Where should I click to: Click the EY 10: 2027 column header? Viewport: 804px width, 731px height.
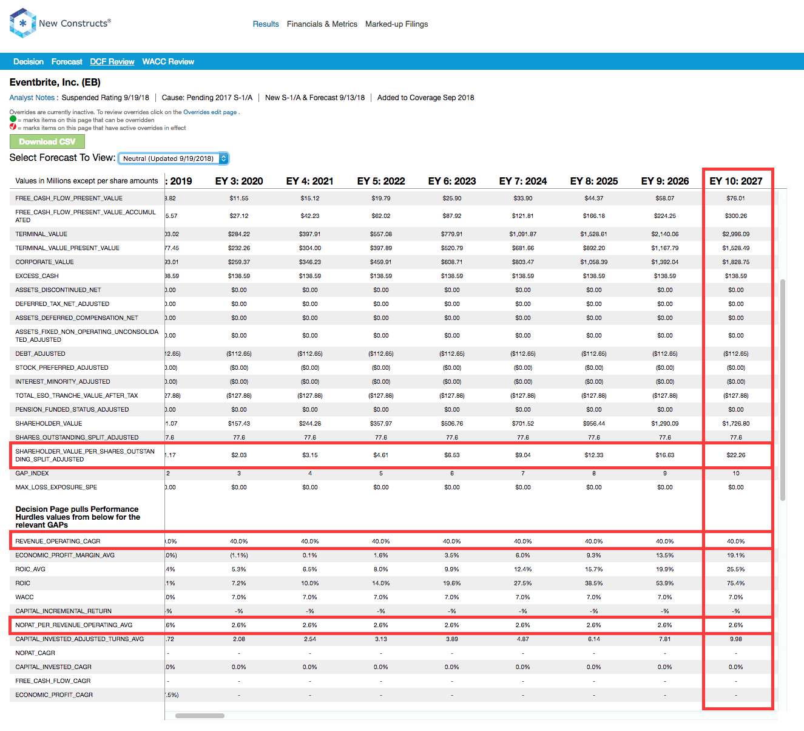tap(736, 181)
